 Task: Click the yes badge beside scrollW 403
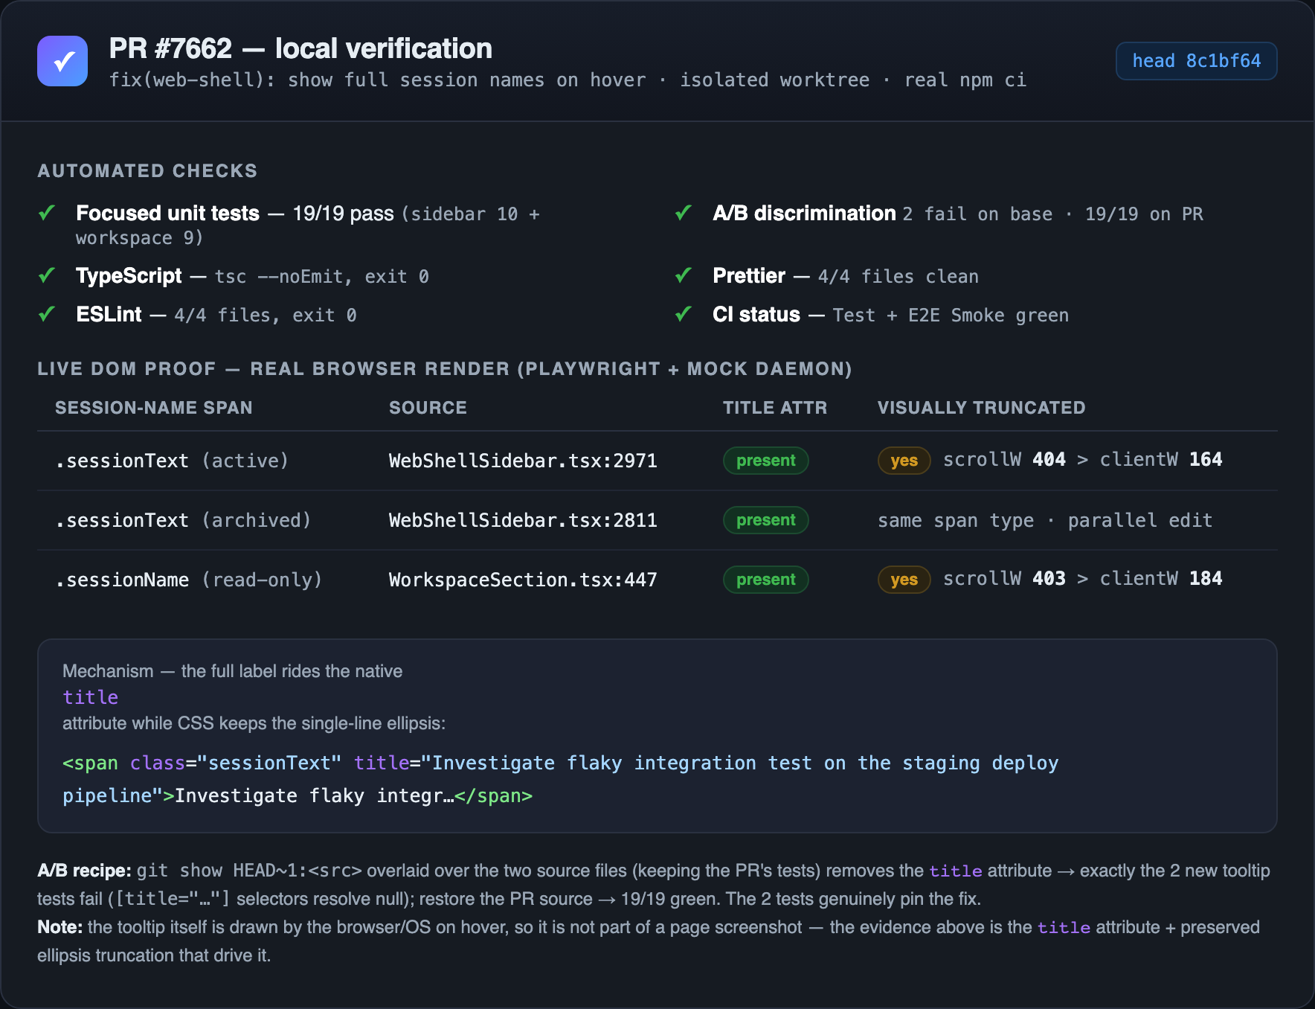[904, 580]
